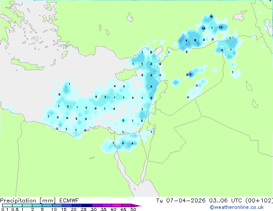
Task: Select the 10–15 mm legend swatch
Action: point(57,205)
